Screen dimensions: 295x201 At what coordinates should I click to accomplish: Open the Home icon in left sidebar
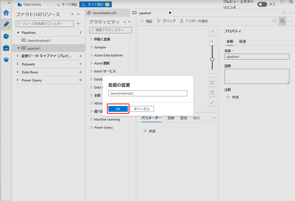point(6,13)
